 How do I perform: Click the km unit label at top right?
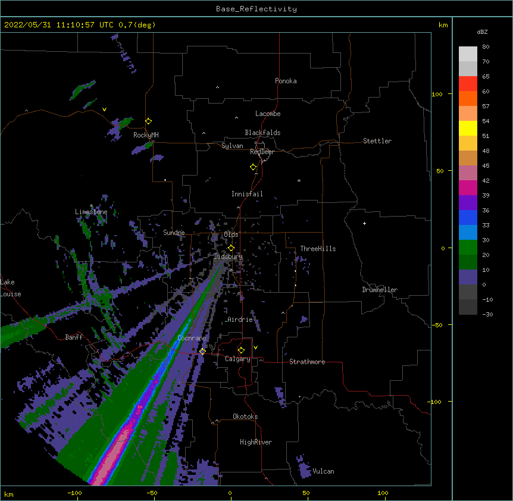pyautogui.click(x=443, y=25)
